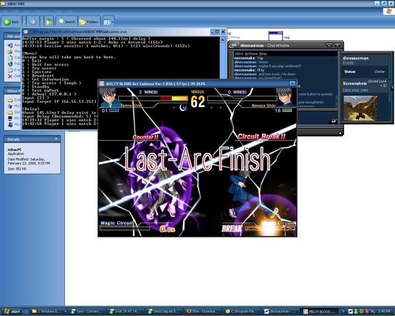Switch to MELTY BLOOD taskbar button
395x316 pixels.
coord(318,312)
